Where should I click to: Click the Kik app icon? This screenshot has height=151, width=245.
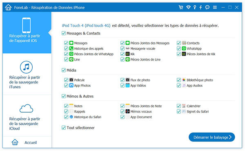pos(128,54)
